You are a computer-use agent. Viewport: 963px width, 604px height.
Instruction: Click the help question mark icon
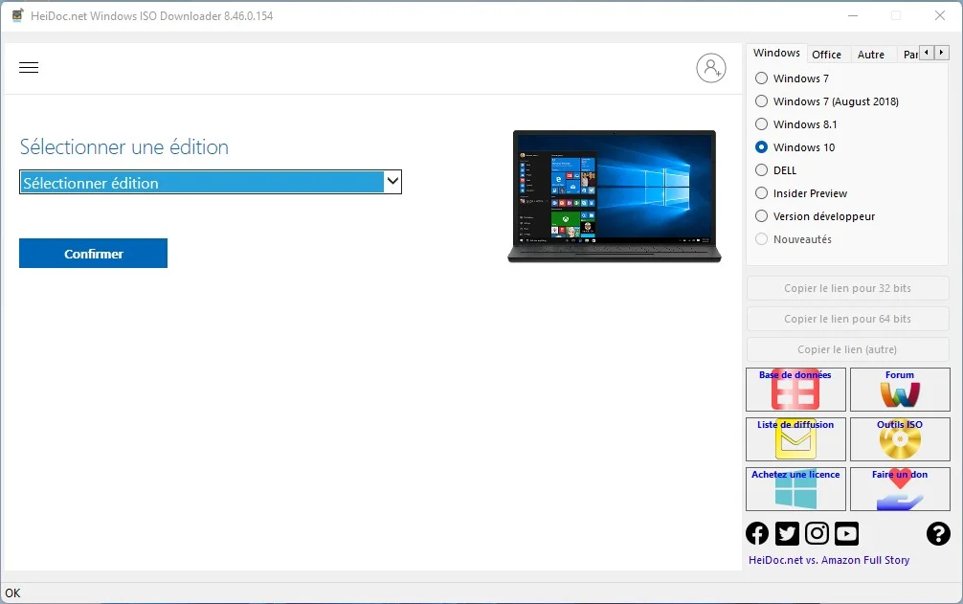coord(938,533)
